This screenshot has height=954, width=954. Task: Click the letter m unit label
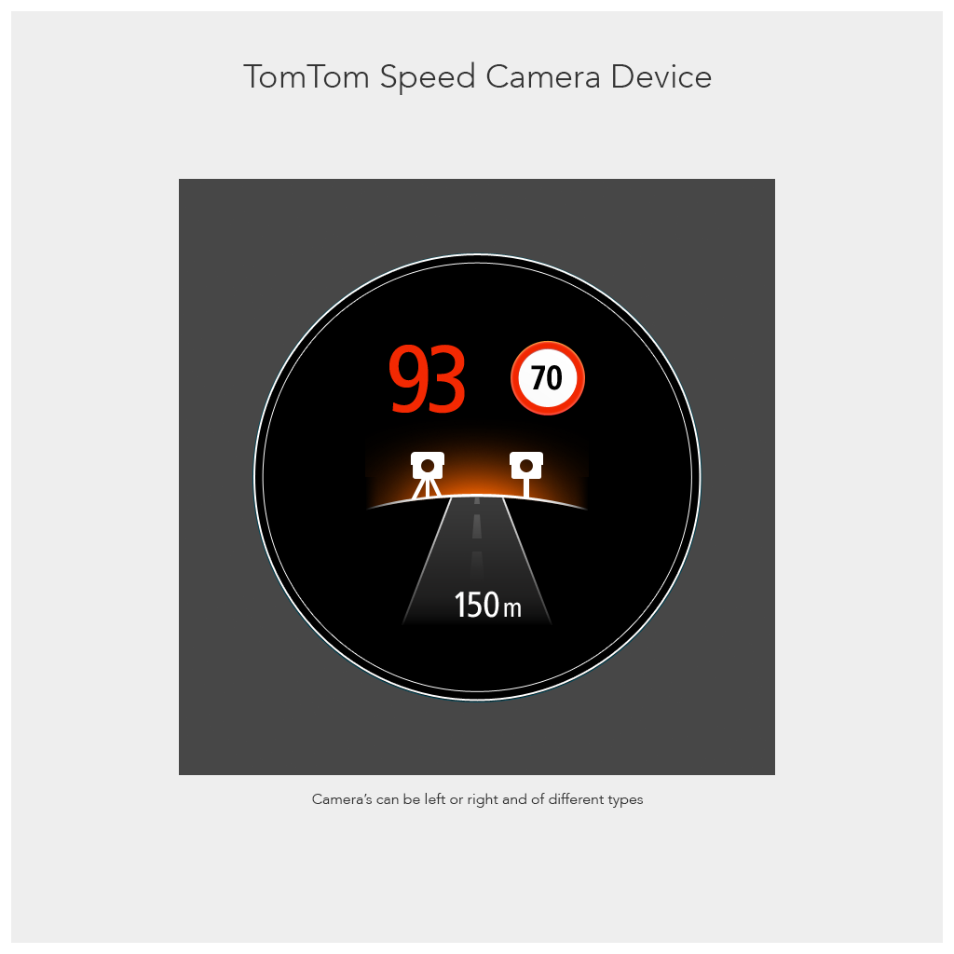pos(512,609)
